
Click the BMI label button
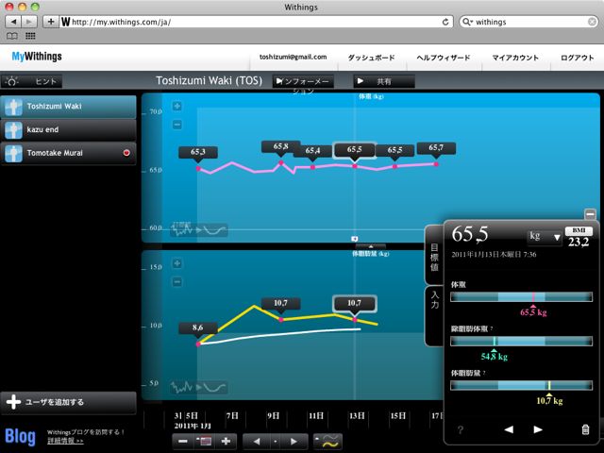point(579,230)
